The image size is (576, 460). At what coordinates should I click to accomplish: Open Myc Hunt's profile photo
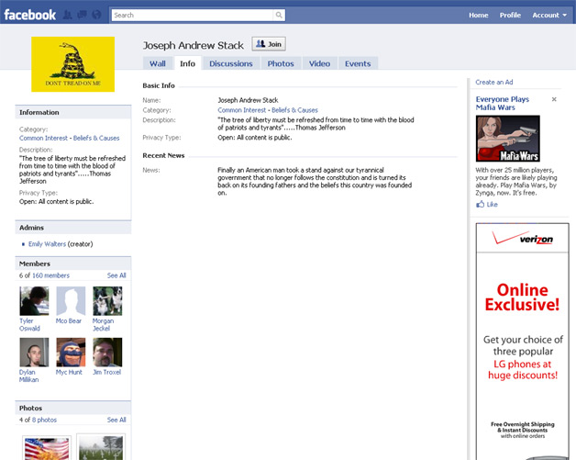[x=71, y=353]
